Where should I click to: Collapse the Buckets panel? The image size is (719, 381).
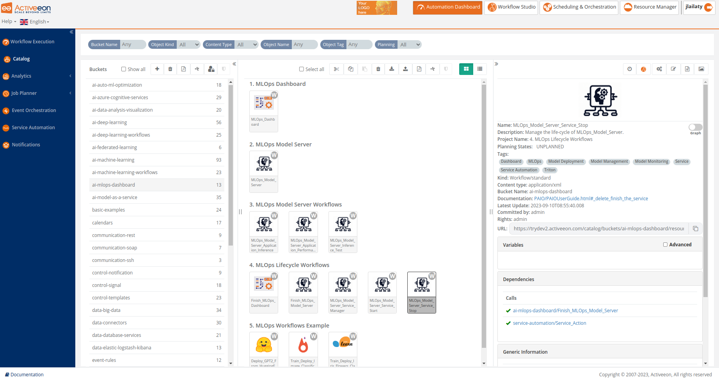(x=234, y=64)
